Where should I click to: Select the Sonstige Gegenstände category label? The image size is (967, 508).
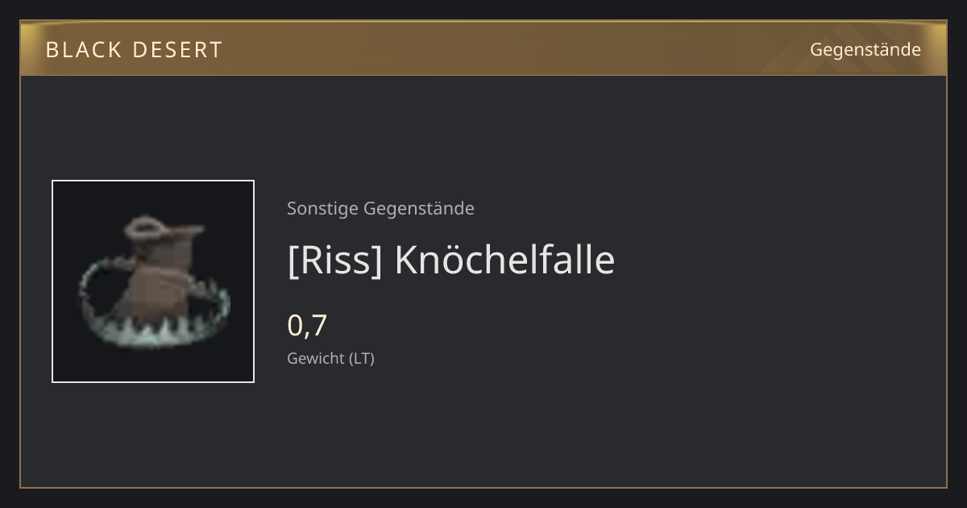pos(380,209)
